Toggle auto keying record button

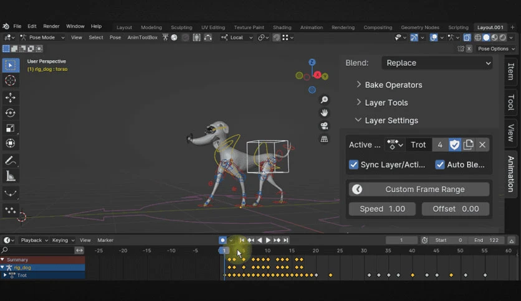pos(222,240)
